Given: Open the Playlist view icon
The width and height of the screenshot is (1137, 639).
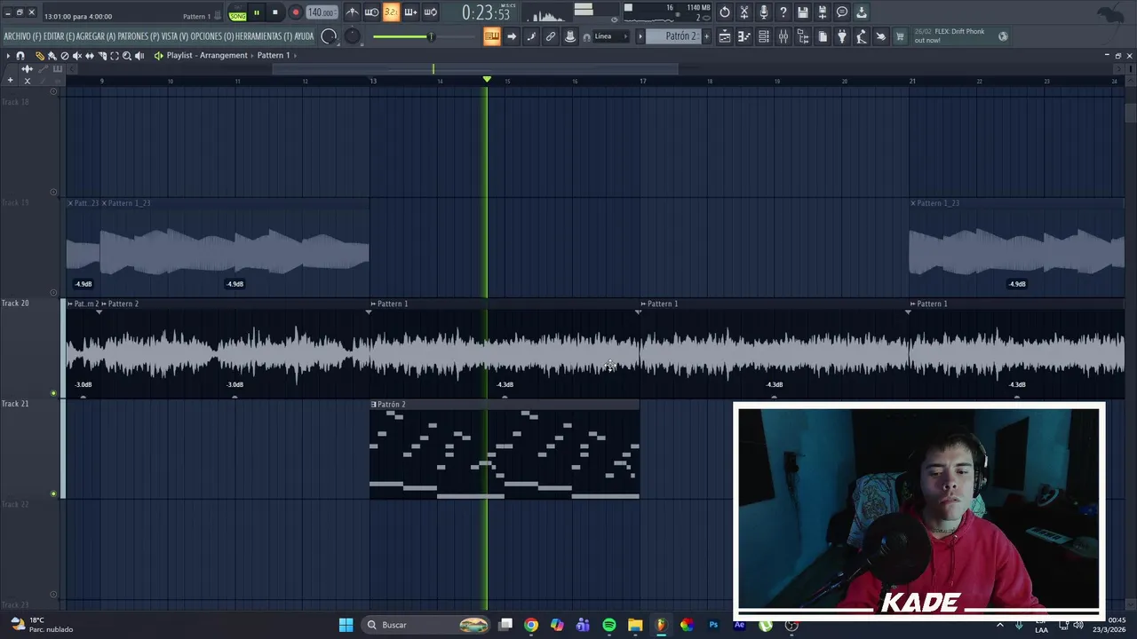Looking at the screenshot, I should coord(725,36).
